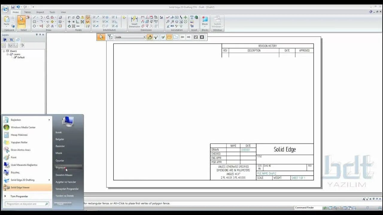Cancel with the X icon on fence toolbar

point(202,37)
